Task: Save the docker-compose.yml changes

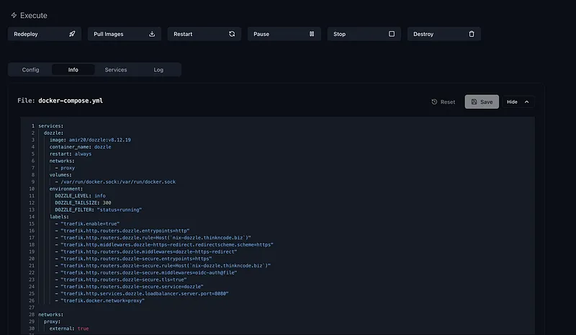Action: click(482, 102)
